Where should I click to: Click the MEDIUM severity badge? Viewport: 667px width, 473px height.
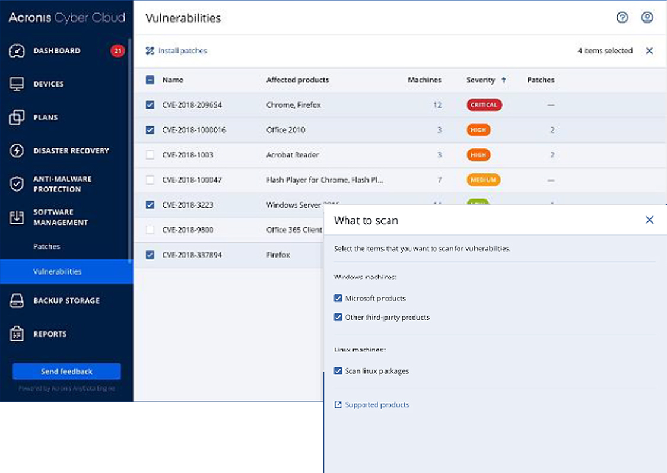483,180
